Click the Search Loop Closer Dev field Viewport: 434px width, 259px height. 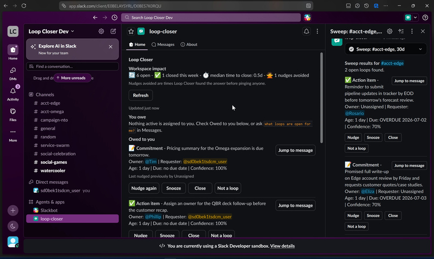click(211, 17)
